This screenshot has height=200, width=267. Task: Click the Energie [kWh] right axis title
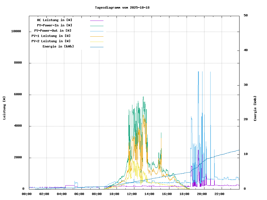[255, 108]
